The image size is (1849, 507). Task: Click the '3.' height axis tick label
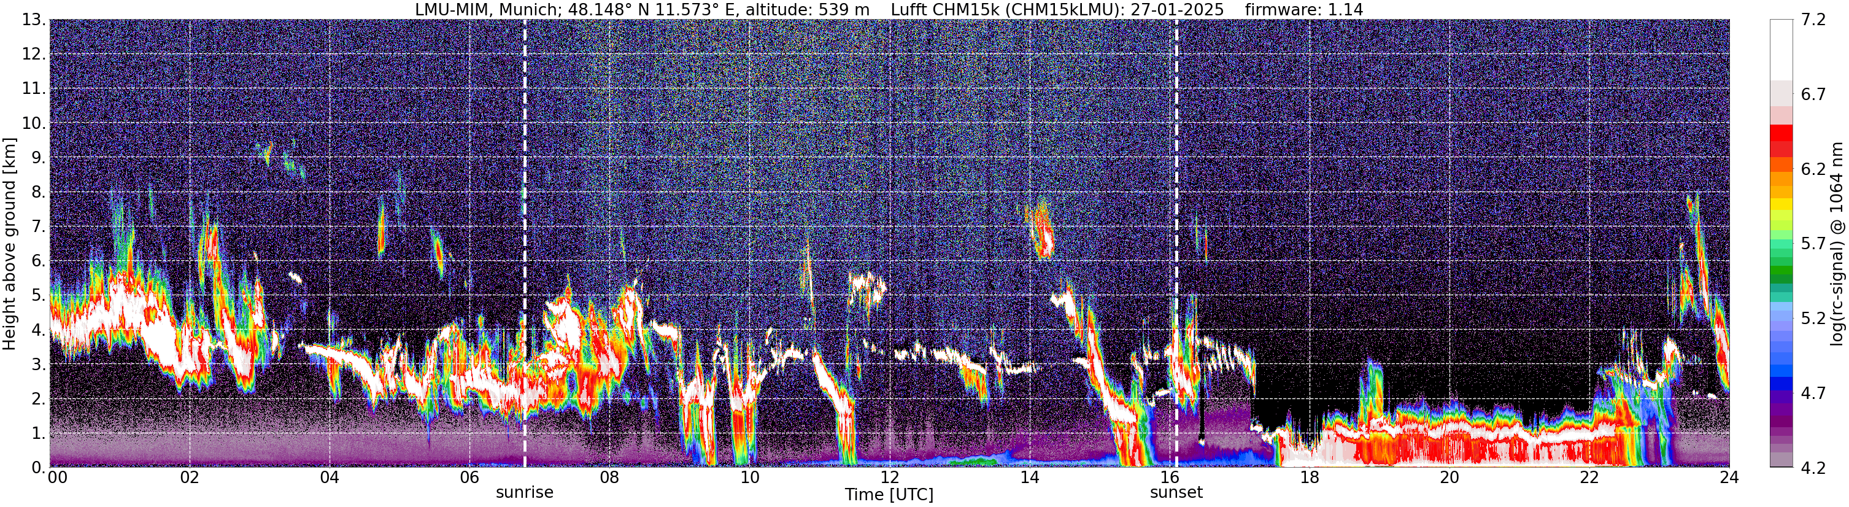38,365
